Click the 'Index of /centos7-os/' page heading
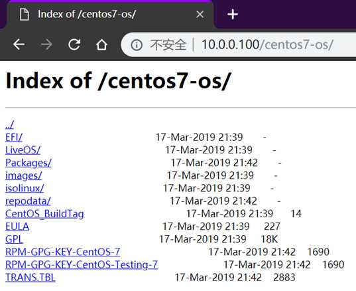 click(x=118, y=81)
